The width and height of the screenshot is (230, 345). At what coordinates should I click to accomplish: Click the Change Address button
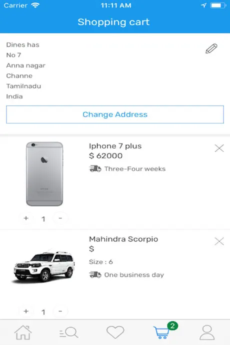(x=115, y=114)
